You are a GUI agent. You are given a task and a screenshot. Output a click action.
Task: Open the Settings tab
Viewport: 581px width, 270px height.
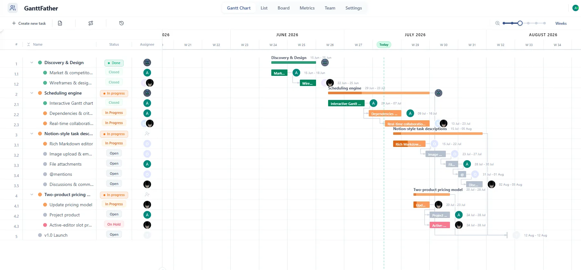(x=353, y=8)
